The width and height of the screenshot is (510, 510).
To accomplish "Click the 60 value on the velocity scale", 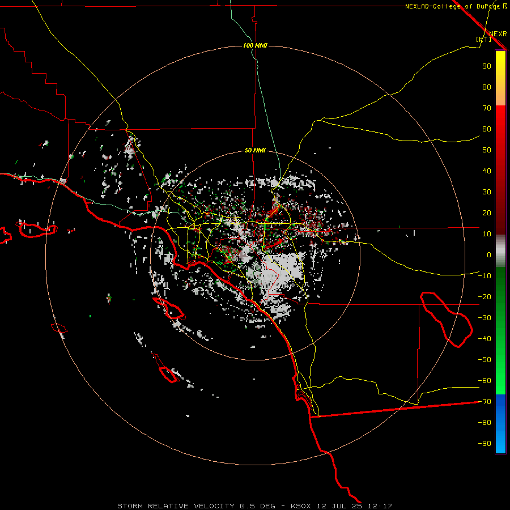I will pos(487,129).
